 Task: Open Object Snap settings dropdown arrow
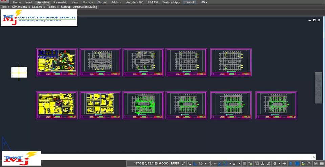tap(230, 164)
